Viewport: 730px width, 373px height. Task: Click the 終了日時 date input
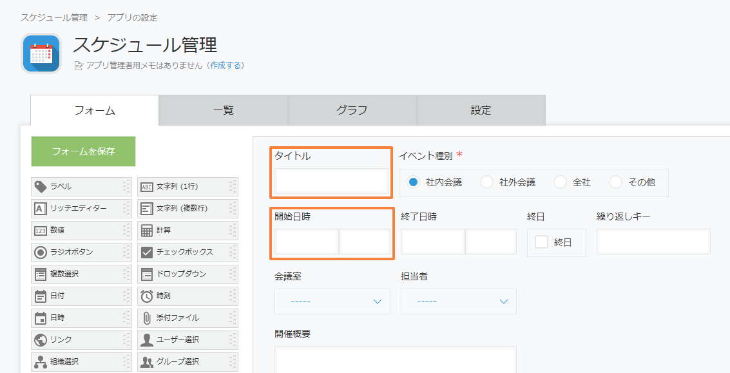coord(433,241)
